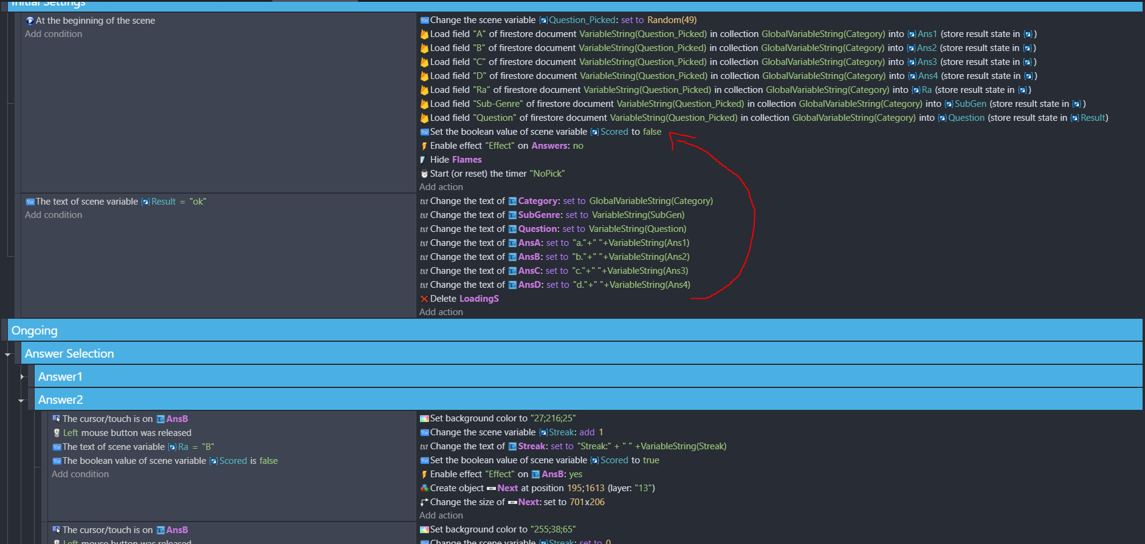Screen dimensions: 1145x544
Task: Click the resize icon on Change the size of Next
Action: 424,503
